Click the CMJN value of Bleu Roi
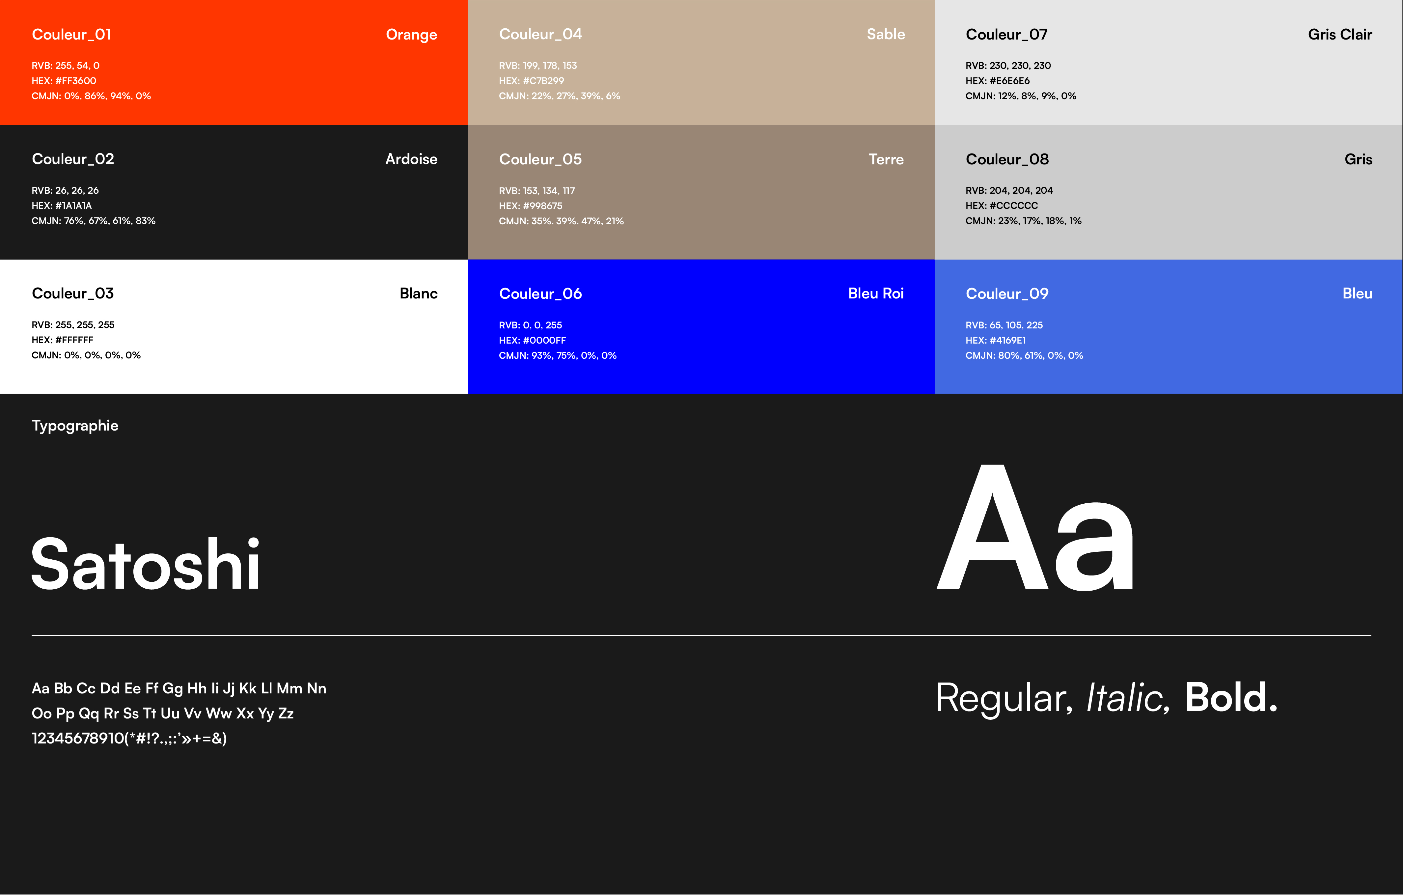Image resolution: width=1403 pixels, height=895 pixels. 558,355
